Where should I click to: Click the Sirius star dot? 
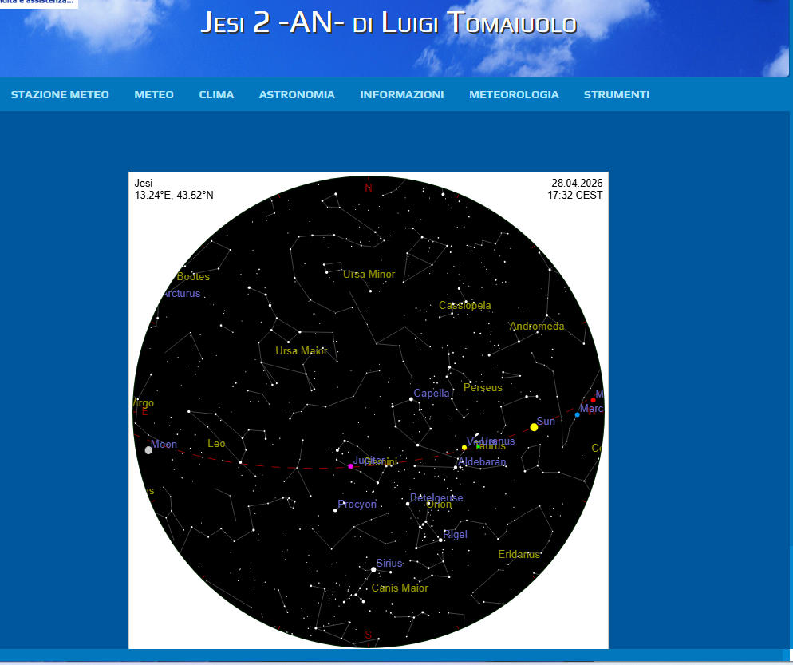[x=373, y=569]
